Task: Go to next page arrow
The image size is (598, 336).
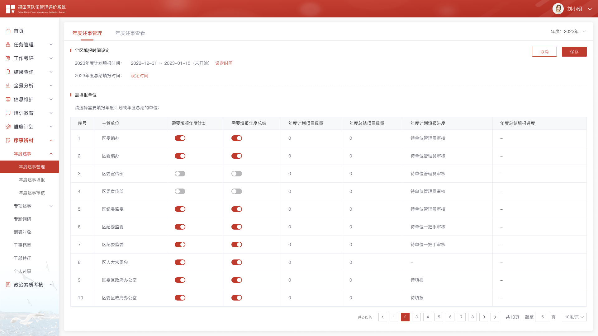Action: pyautogui.click(x=495, y=317)
